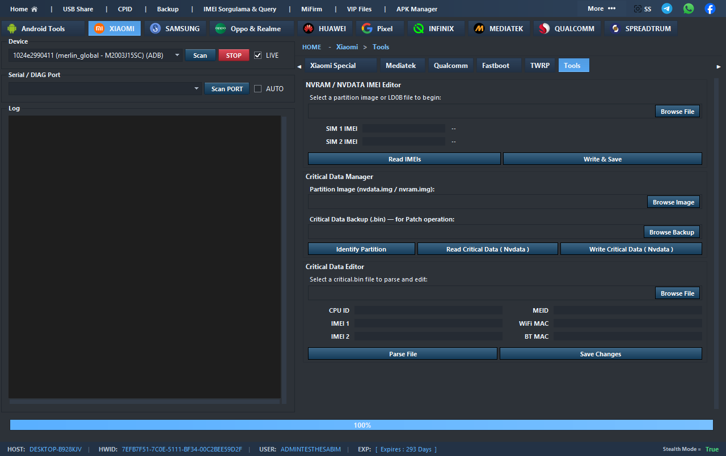Disable the LIVE checkbox
The height and width of the screenshot is (456, 726).
tap(258, 56)
